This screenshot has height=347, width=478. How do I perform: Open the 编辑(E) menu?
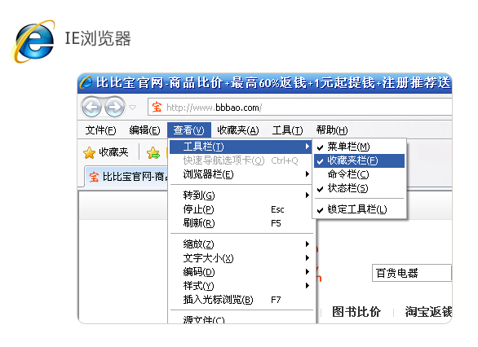click(144, 130)
